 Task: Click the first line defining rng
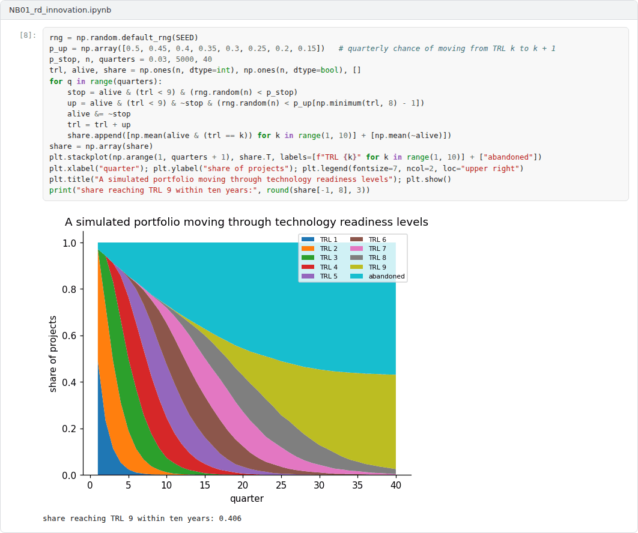click(x=124, y=38)
